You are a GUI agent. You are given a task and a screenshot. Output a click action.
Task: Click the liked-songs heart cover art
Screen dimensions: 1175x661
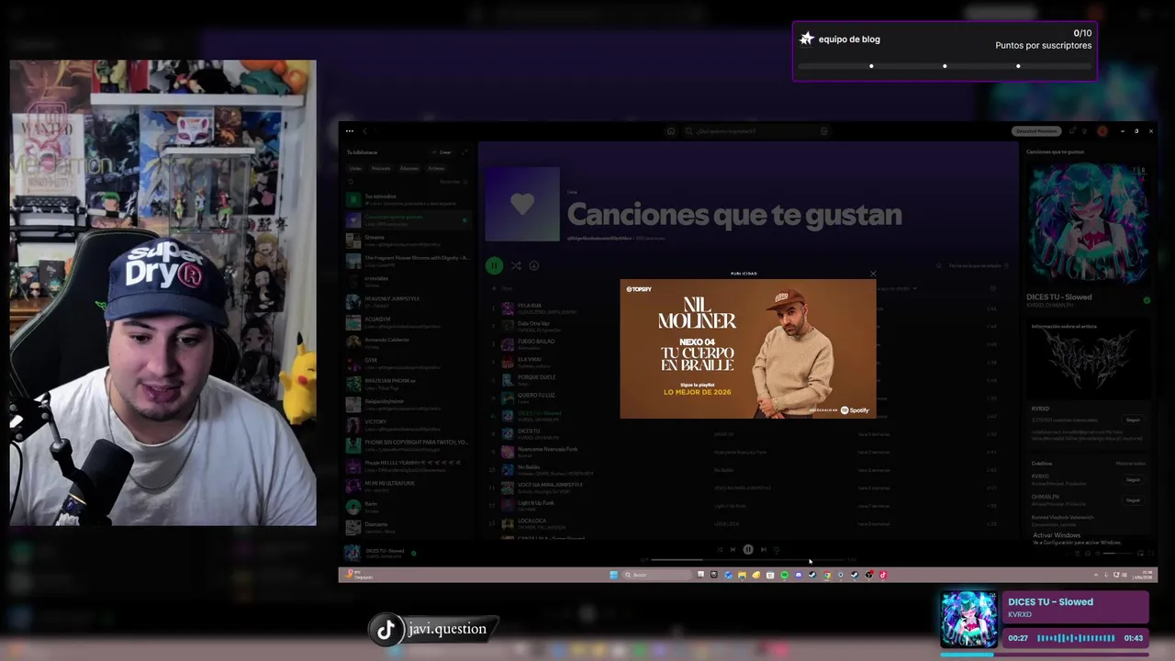(x=522, y=205)
